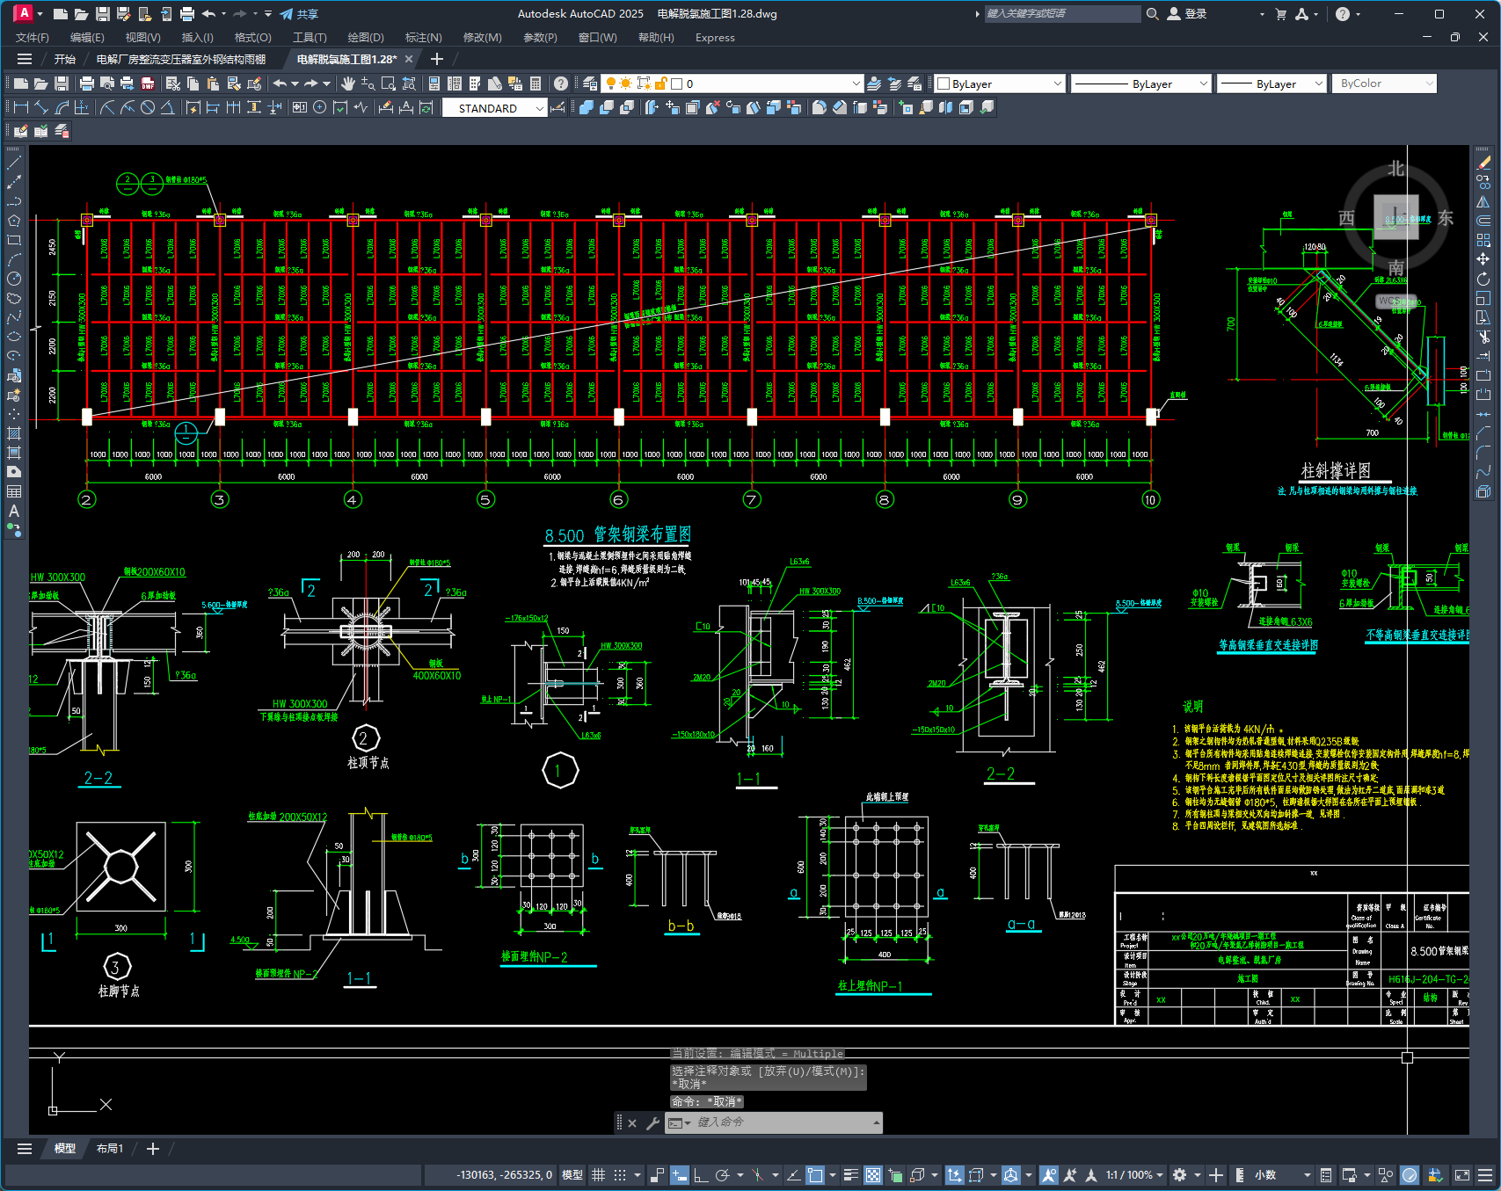1501x1191 pixels.
Task: Click the Paste clipboard icon
Action: click(x=213, y=84)
